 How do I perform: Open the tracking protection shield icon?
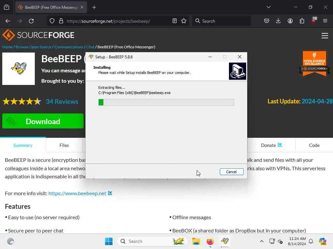coord(52,21)
